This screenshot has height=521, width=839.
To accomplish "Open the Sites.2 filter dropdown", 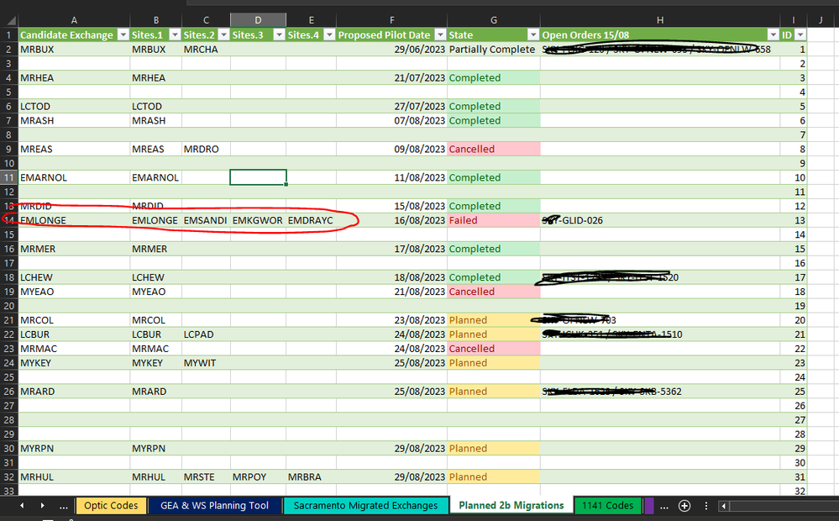I will coord(223,34).
